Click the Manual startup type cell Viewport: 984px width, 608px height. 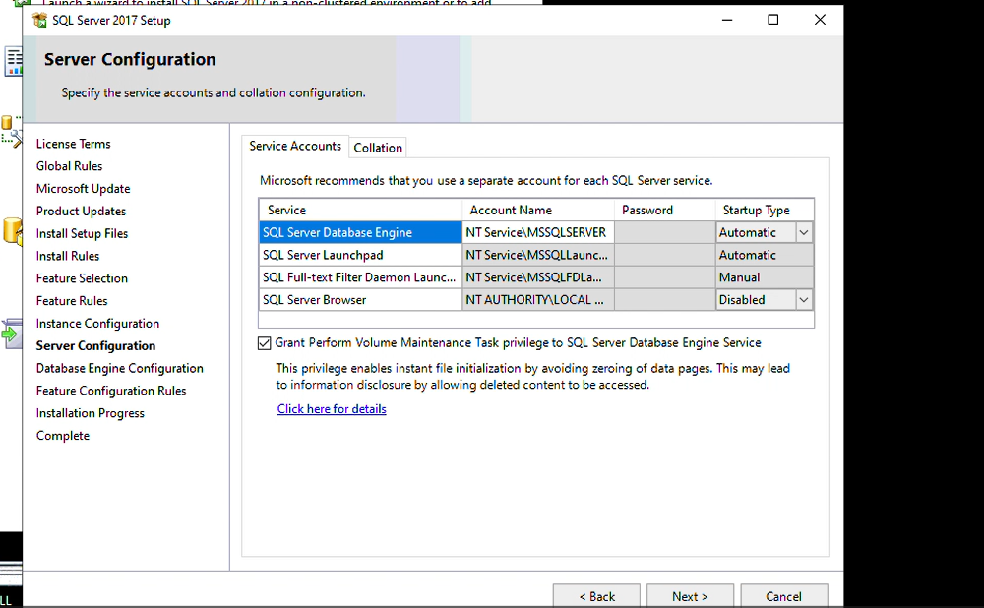pyautogui.click(x=765, y=277)
